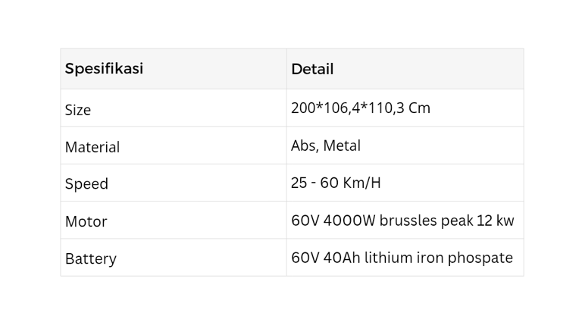Click the "Cm" unit in Size detail
The width and height of the screenshot is (582, 313).
419,108
